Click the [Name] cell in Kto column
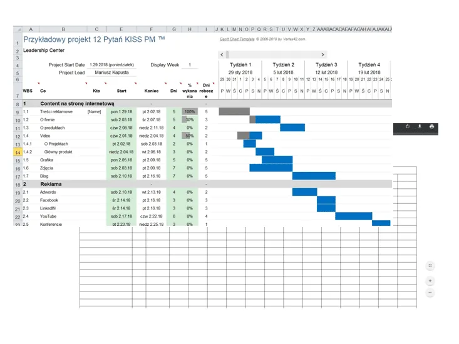 pyautogui.click(x=94, y=112)
